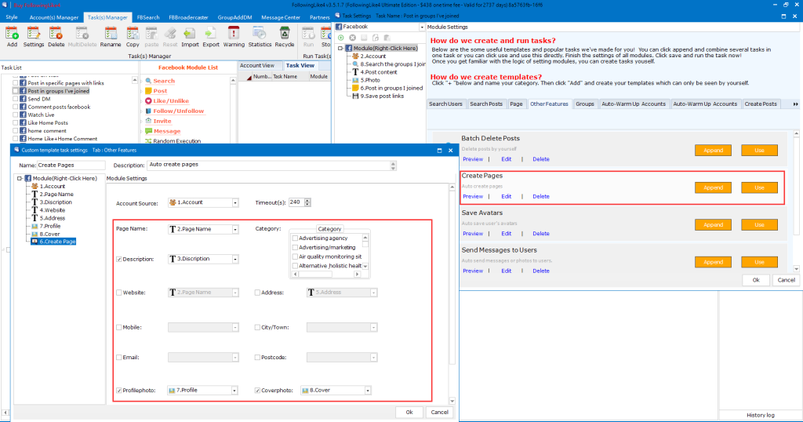Image resolution: width=803 pixels, height=422 pixels.
Task: Click the templates list vertical scrollbar
Action: pos(797,202)
